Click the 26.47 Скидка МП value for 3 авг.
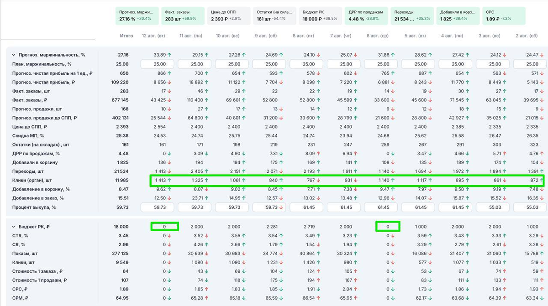 tap(495, 135)
